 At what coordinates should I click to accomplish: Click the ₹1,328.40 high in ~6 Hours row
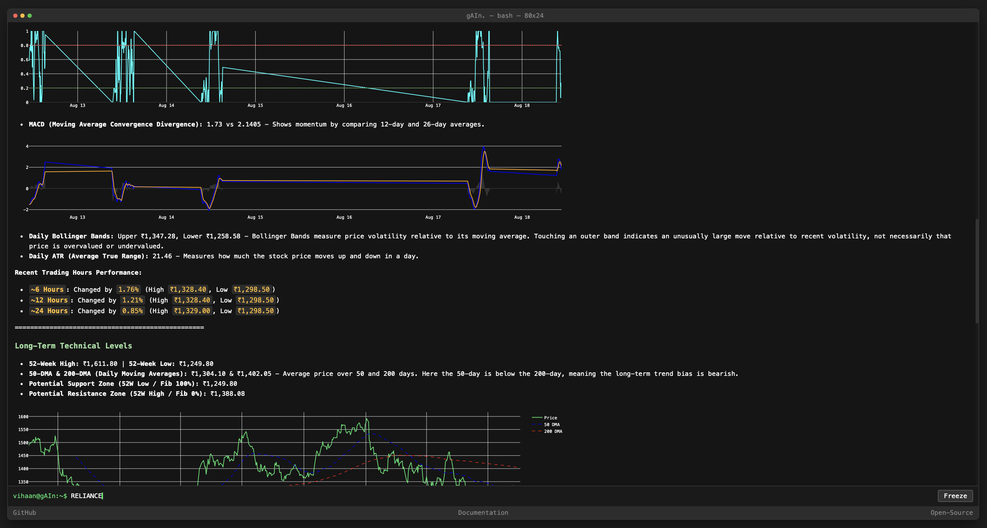pyautogui.click(x=188, y=289)
